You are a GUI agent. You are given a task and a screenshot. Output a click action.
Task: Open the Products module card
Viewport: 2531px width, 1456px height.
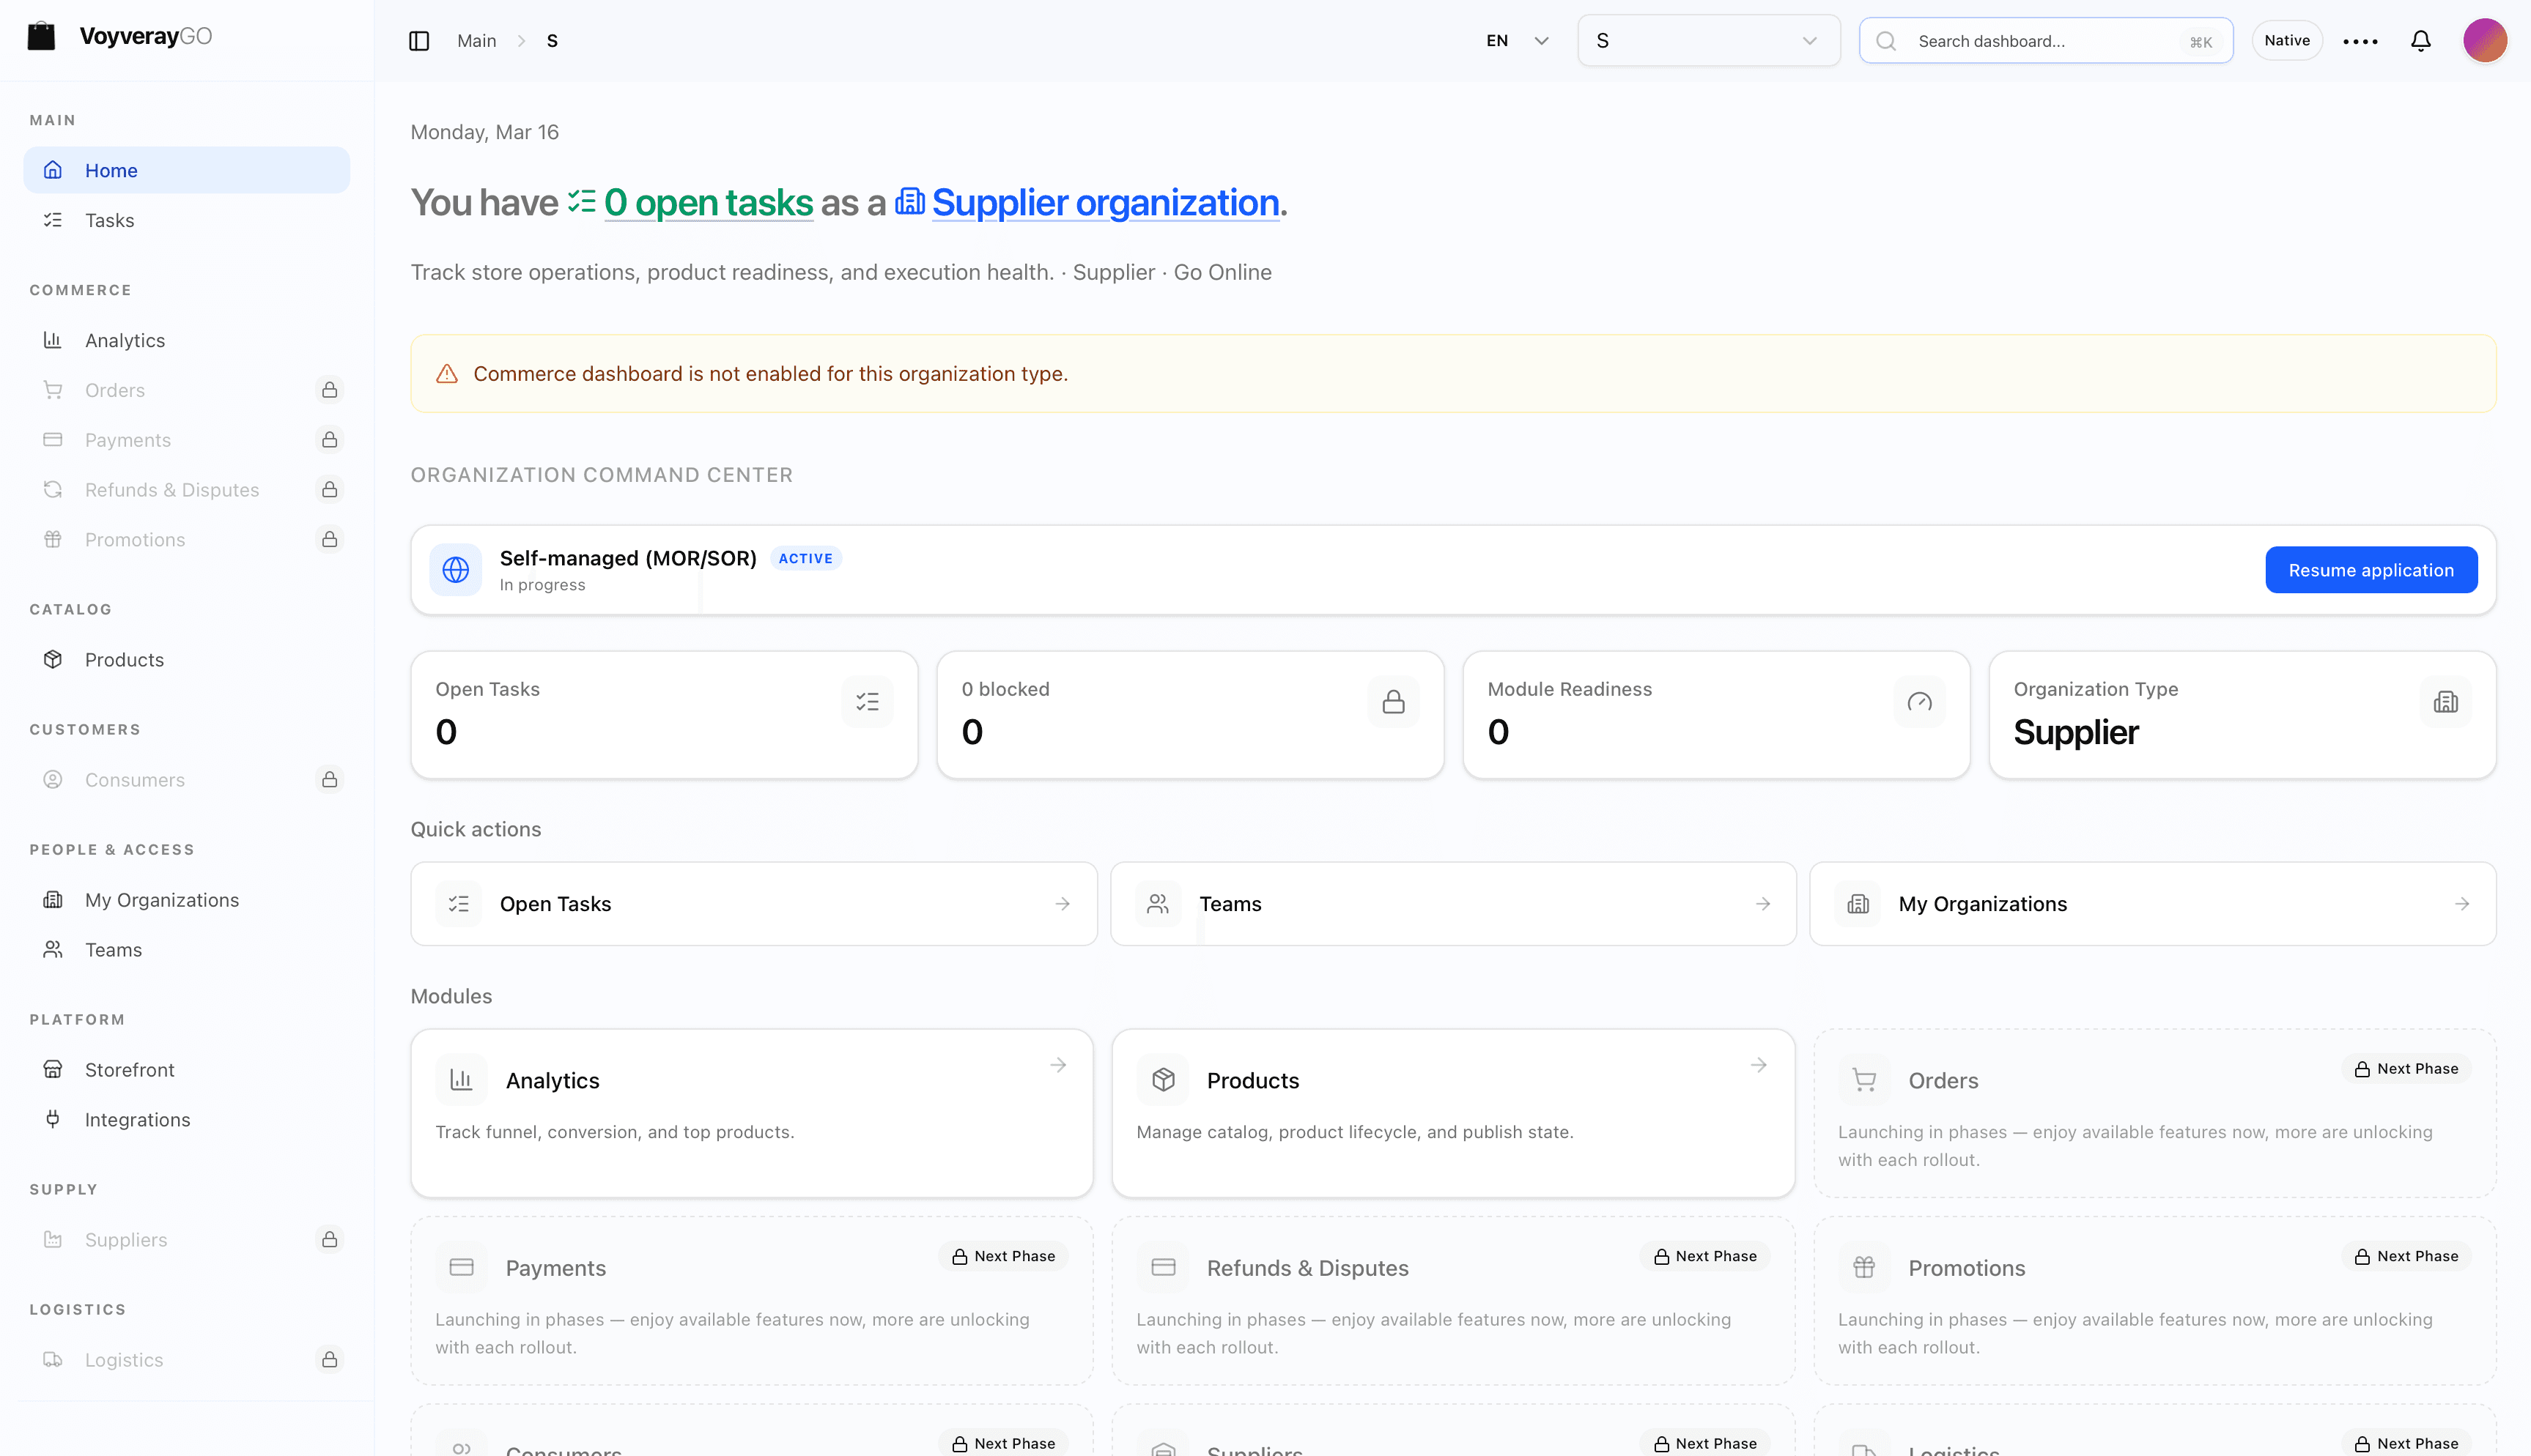(x=1454, y=1113)
